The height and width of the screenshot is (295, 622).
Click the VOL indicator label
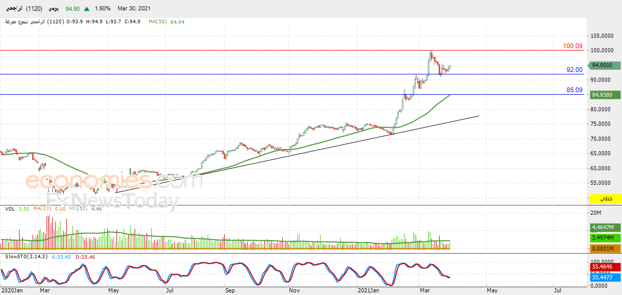[x=9, y=209]
